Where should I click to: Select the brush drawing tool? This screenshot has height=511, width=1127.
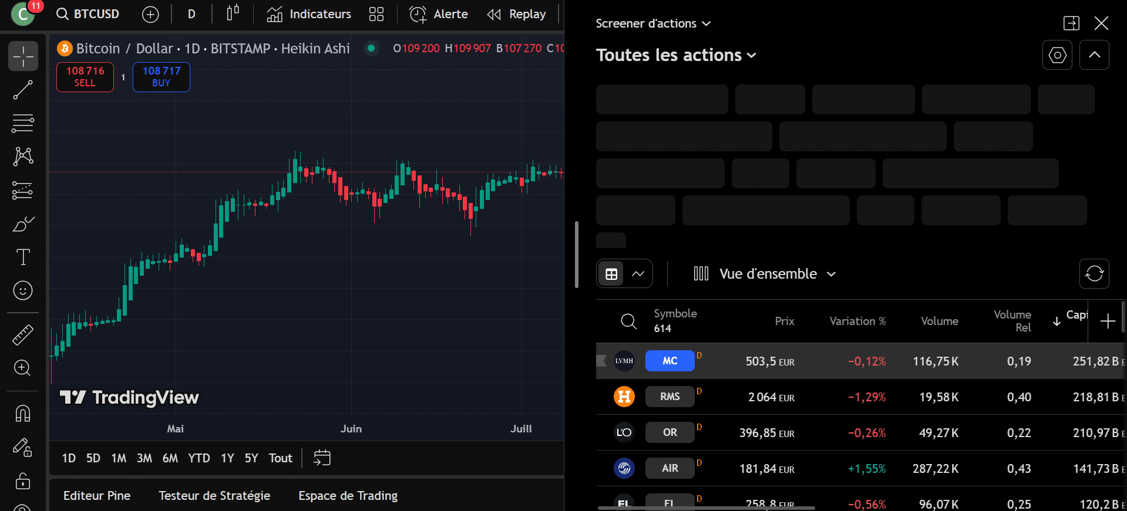(x=23, y=224)
